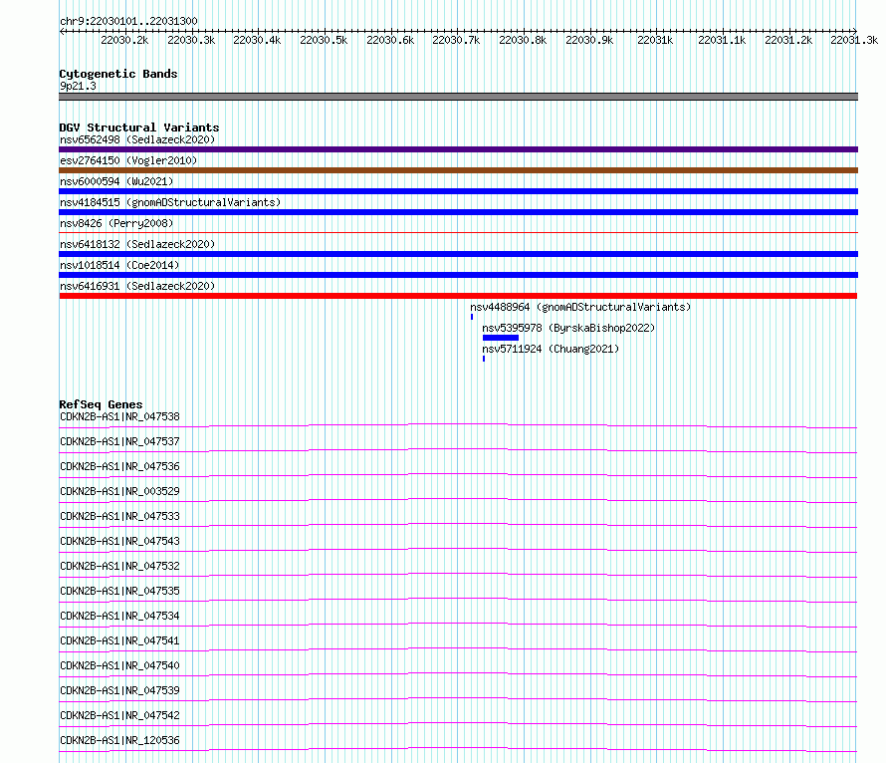This screenshot has height=763, width=886.
Task: Open nsv4488964 (gnomADStructuralVariants) label
Action: point(580,307)
